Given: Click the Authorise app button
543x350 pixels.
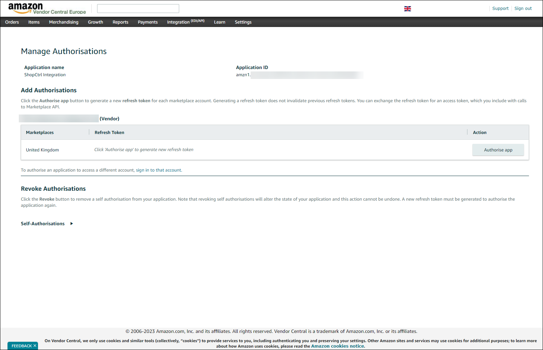Looking at the screenshot, I should (498, 150).
